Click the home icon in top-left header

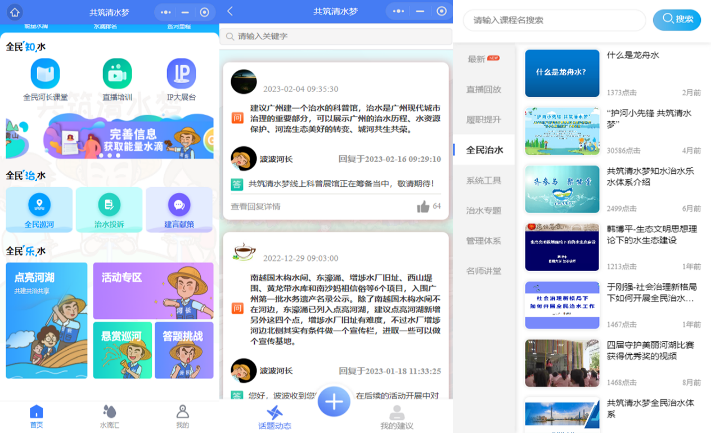pos(15,12)
